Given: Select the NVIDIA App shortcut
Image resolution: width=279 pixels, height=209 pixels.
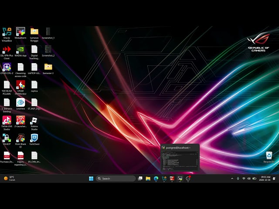Looking at the screenshot, I should (x=20, y=51).
